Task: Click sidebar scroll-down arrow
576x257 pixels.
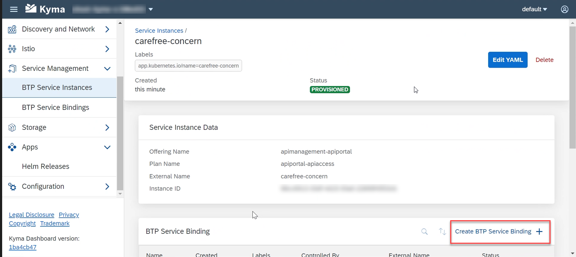Action: (120, 194)
